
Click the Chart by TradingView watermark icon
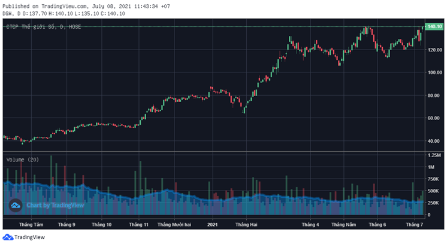pos(16,205)
